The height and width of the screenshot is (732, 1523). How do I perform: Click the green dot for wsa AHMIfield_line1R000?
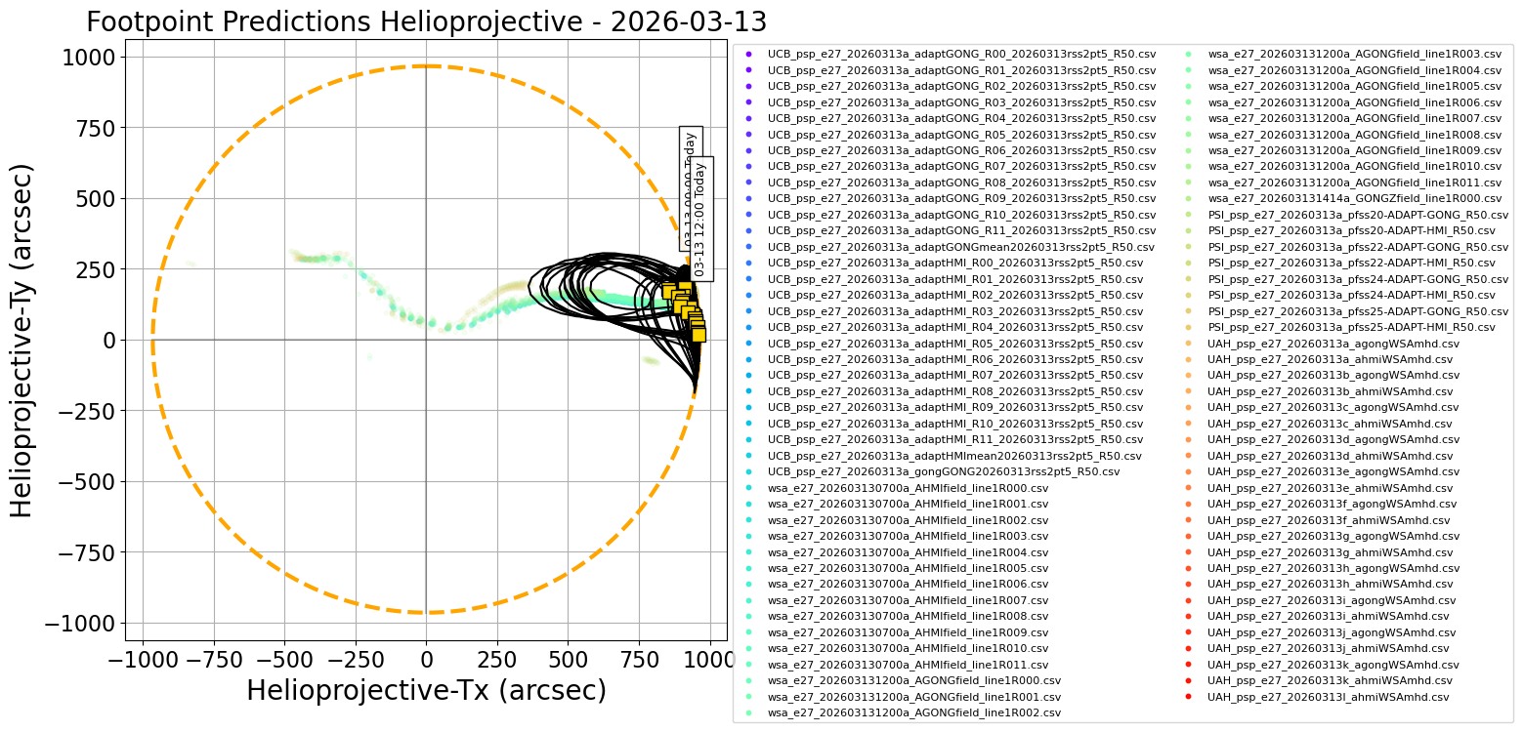(748, 487)
